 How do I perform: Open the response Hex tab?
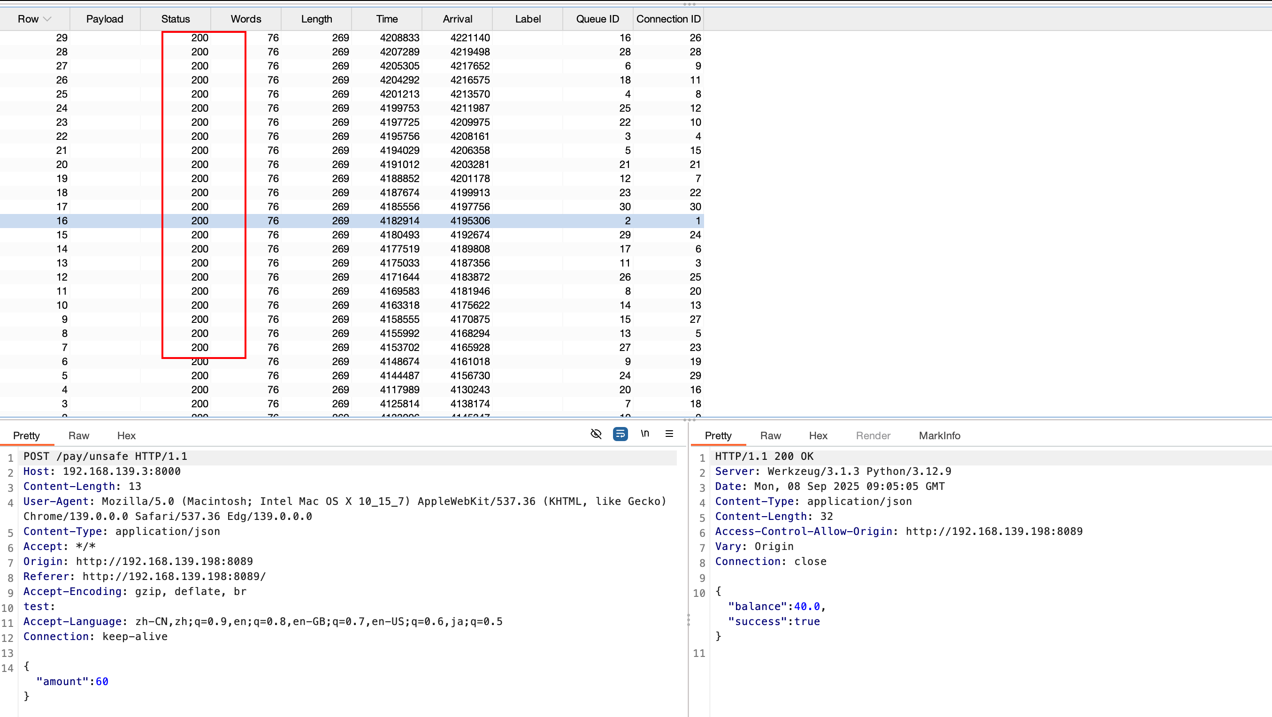click(x=818, y=435)
